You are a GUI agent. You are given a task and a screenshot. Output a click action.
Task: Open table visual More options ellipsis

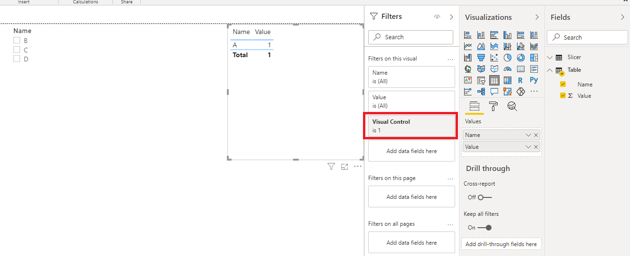click(358, 166)
